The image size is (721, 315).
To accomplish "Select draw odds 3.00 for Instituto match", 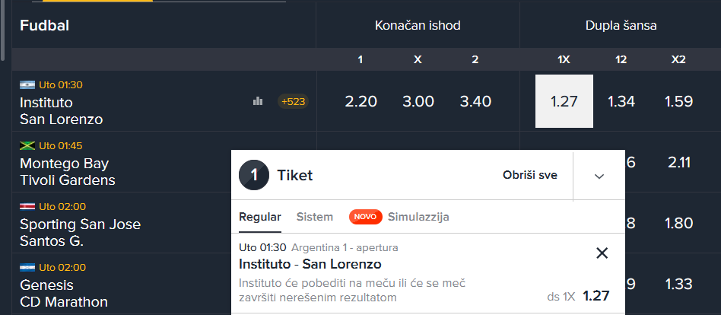I will [418, 101].
